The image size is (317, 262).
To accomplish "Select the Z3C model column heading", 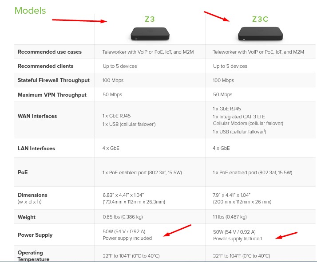I will (x=260, y=19).
